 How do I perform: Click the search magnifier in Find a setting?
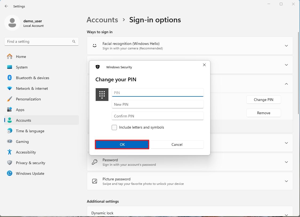click(x=74, y=41)
